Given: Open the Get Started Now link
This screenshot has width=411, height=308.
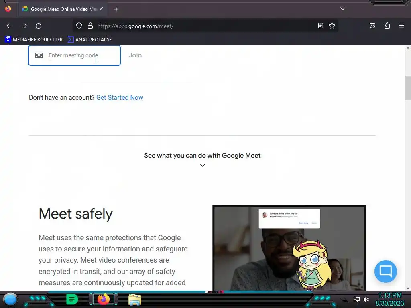Looking at the screenshot, I should [x=120, y=98].
